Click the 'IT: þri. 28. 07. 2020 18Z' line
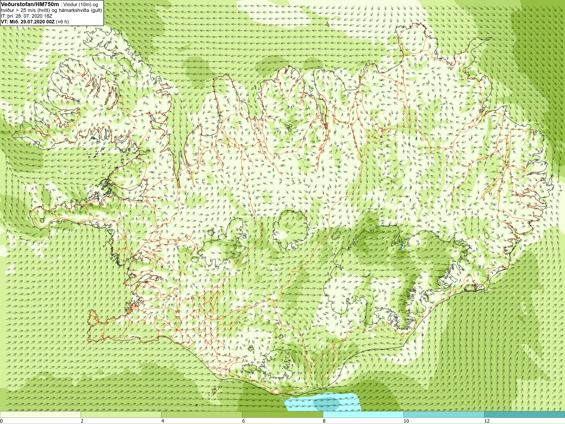The image size is (565, 424). point(27,16)
